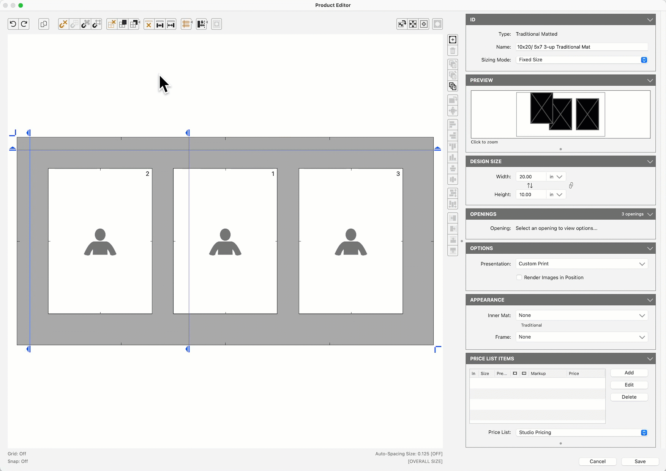Open the Sizing Mode dropdown
Image resolution: width=666 pixels, height=471 pixels.
pyautogui.click(x=581, y=60)
